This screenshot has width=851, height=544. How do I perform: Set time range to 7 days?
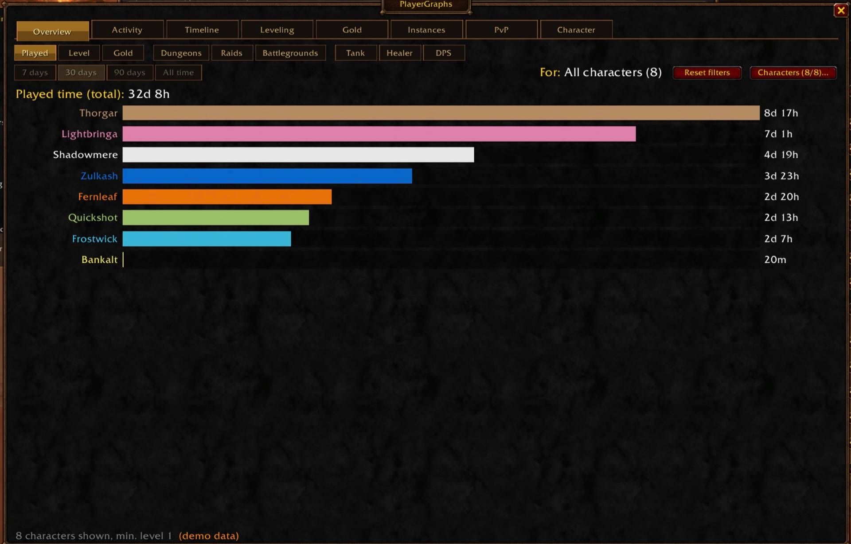[35, 72]
